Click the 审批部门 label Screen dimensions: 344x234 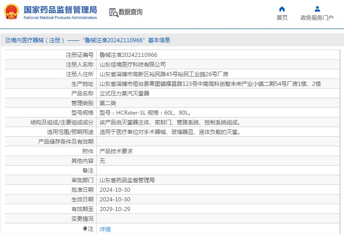coord(82,180)
